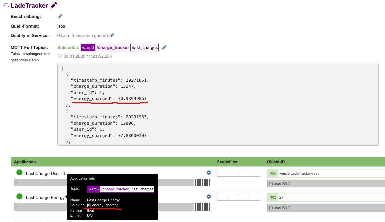Image resolution: width=385 pixels, height=222 pixels.
Task: Click green status dot of Last Charge Energy
Action: 19,197
